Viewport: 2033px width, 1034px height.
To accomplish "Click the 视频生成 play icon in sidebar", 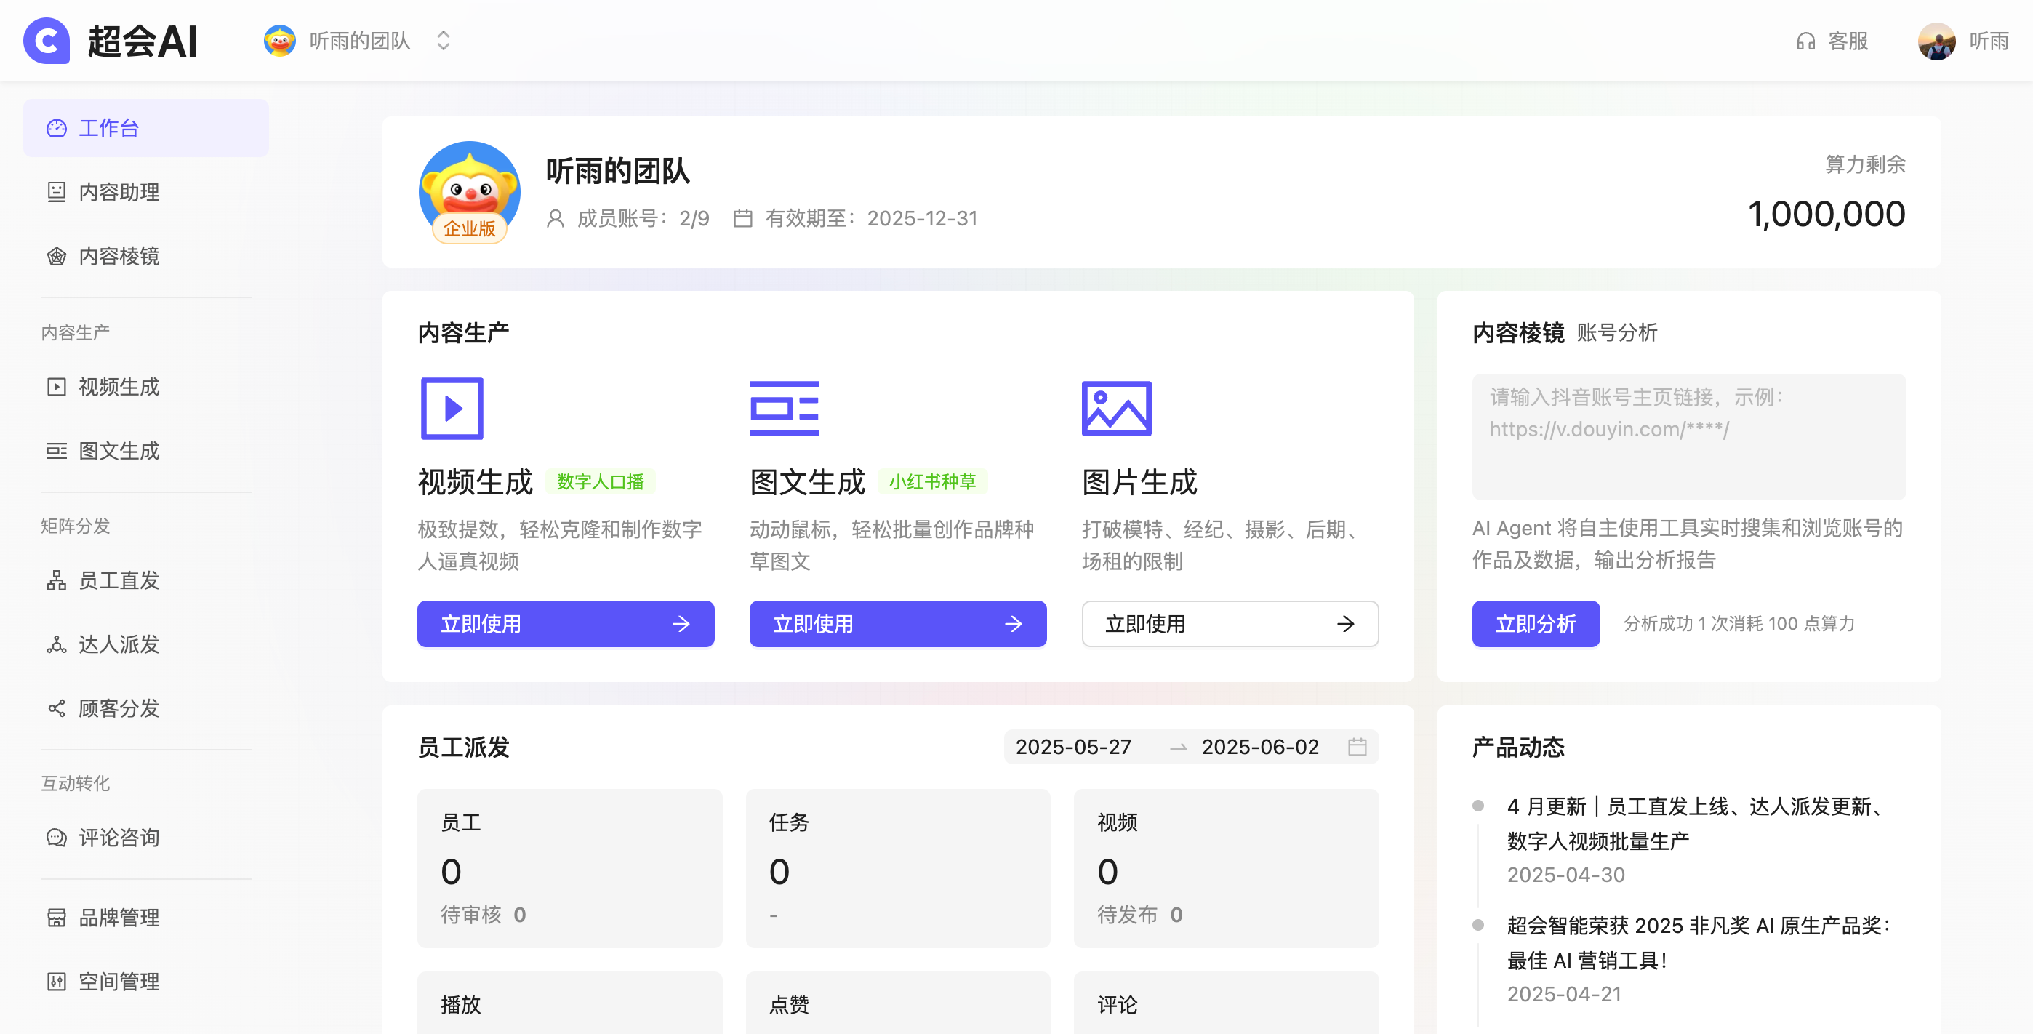I will point(57,387).
